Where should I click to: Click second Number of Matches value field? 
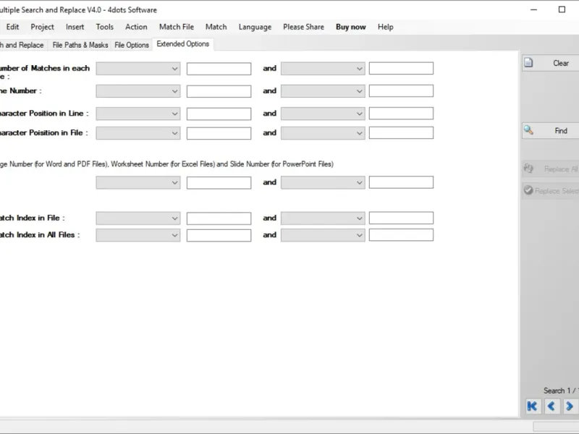click(x=401, y=68)
